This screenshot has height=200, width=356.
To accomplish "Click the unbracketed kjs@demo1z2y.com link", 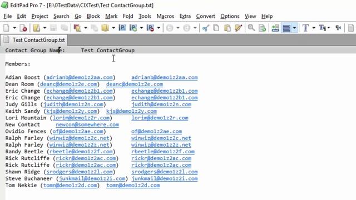I will [x=131, y=111].
